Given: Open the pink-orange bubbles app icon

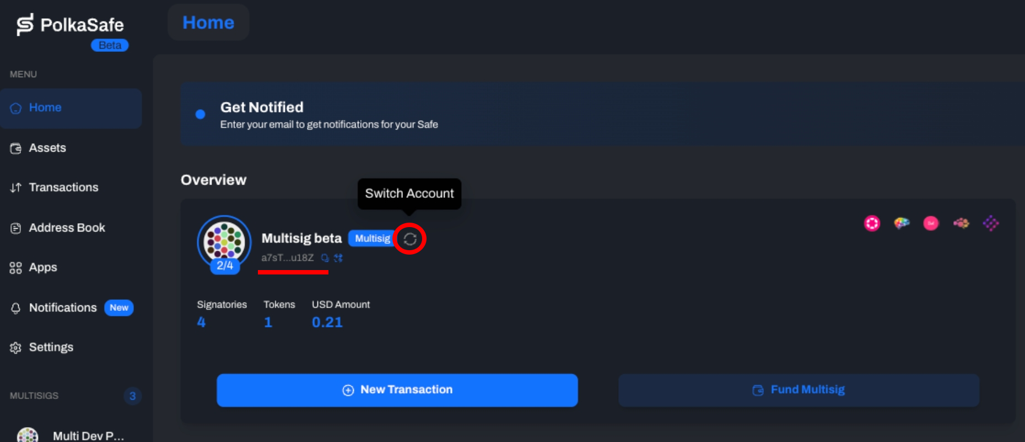Looking at the screenshot, I should click(961, 223).
